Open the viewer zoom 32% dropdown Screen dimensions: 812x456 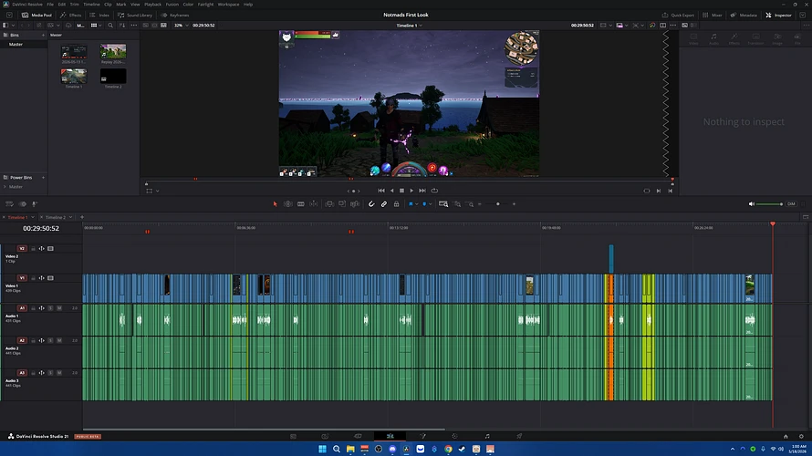tap(181, 26)
